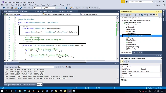
Task: Open the Any CPU platform dropdown
Action: pyautogui.click(x=49, y=8)
